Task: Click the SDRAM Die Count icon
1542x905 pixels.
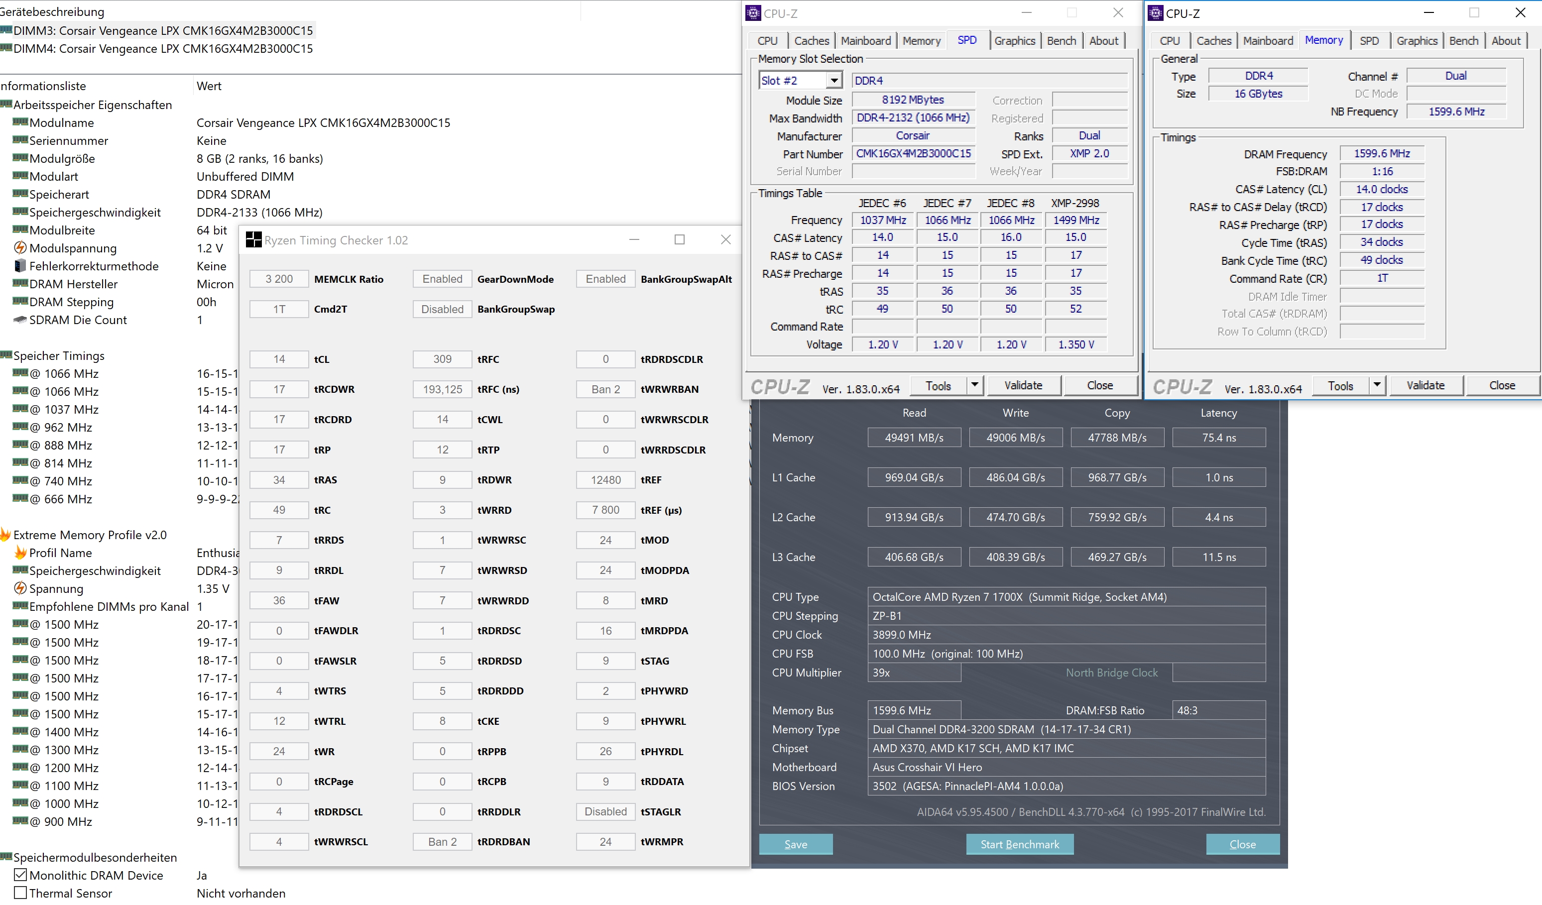Action: point(20,320)
